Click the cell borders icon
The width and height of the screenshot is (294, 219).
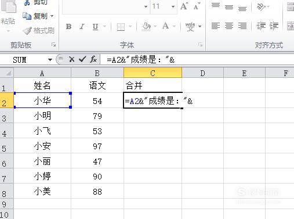coord(121,27)
